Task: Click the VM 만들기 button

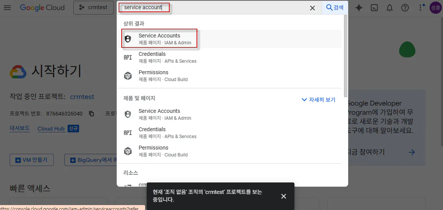Action: [x=31, y=160]
